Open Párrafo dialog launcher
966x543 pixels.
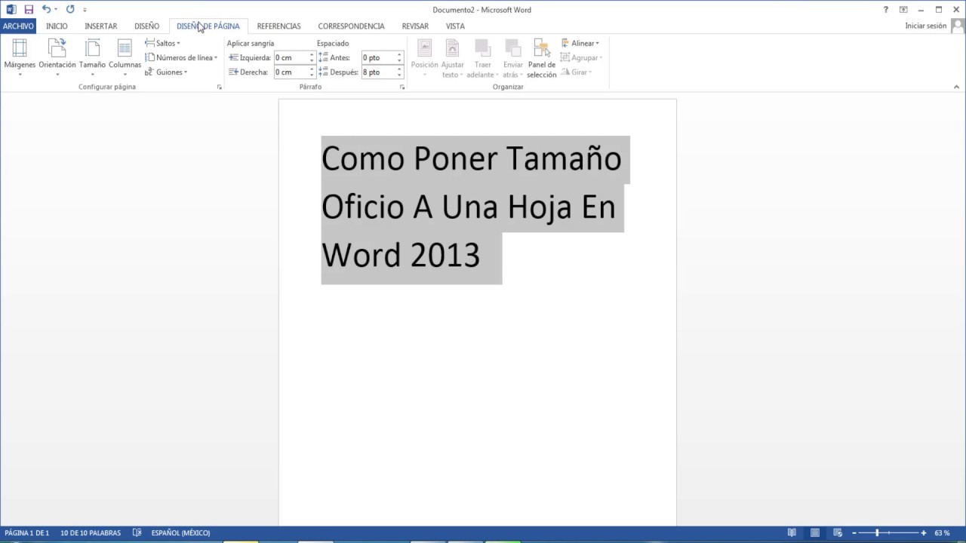(402, 87)
